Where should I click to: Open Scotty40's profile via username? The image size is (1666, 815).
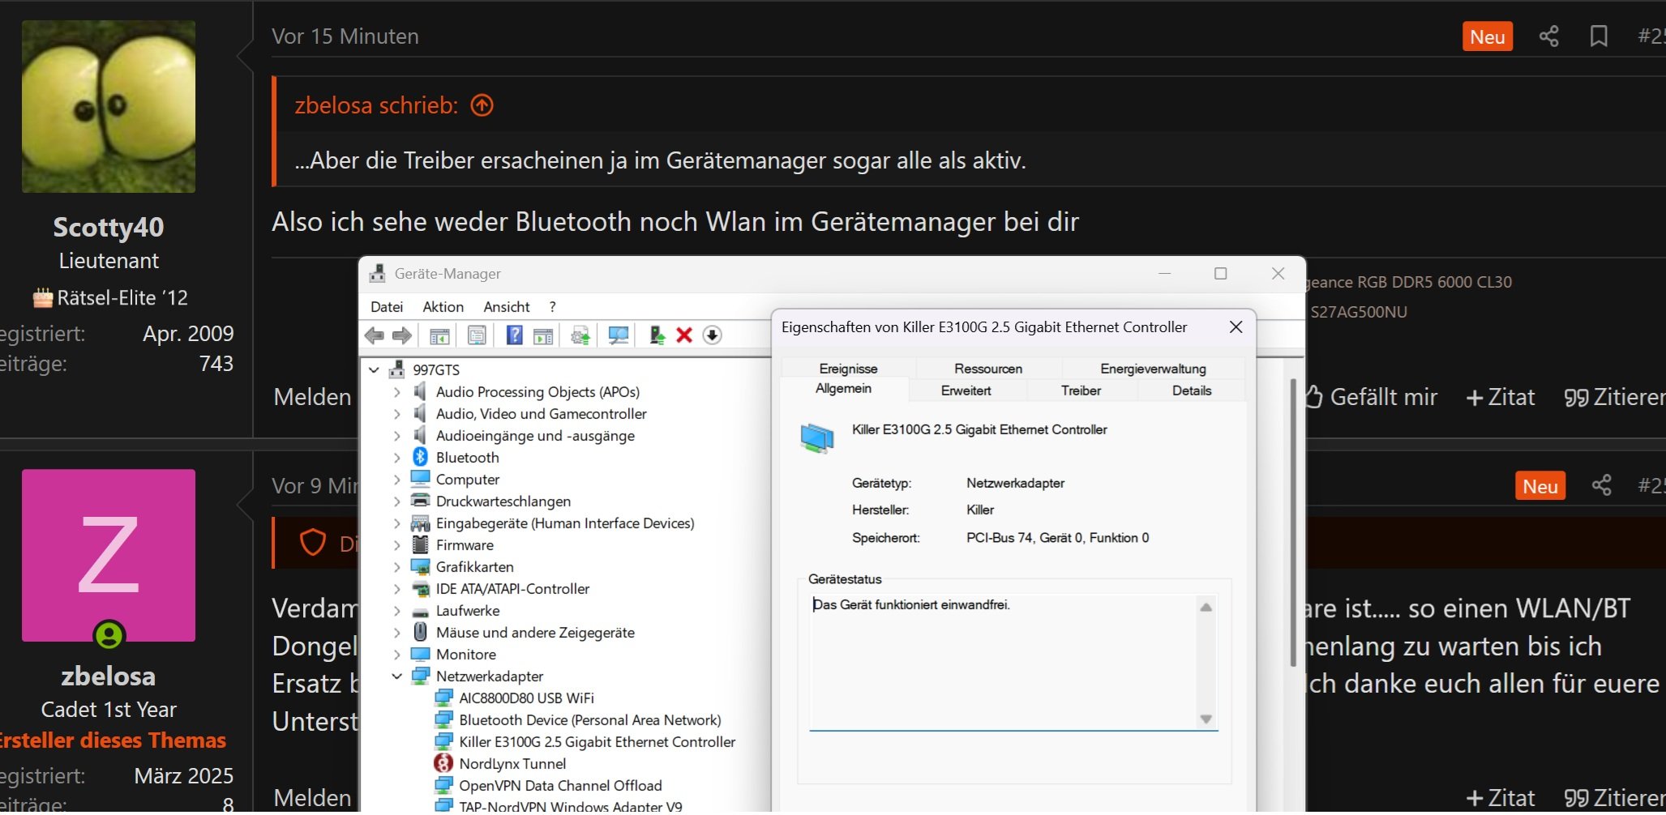coord(109,227)
